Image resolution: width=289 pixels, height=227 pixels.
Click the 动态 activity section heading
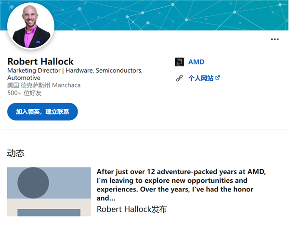pyautogui.click(x=15, y=153)
